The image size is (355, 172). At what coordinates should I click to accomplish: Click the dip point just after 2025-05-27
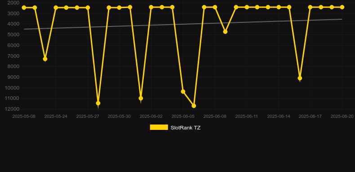coord(98,103)
